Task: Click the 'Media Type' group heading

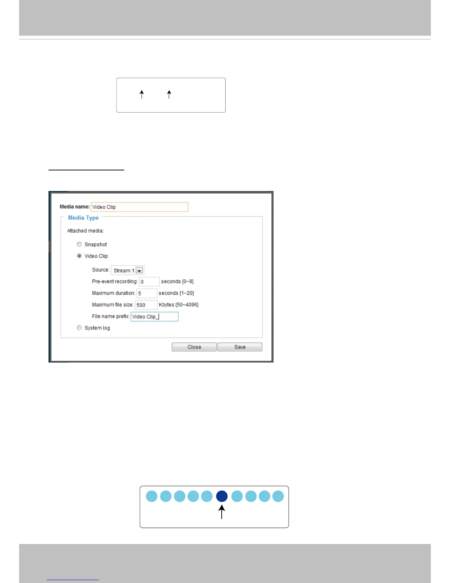Action: click(x=83, y=218)
